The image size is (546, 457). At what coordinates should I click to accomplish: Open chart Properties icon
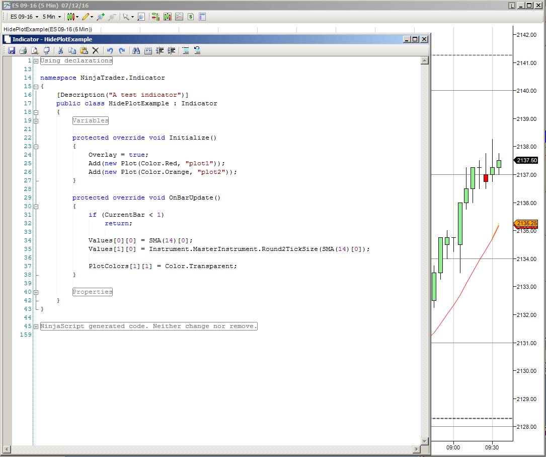[x=202, y=17]
